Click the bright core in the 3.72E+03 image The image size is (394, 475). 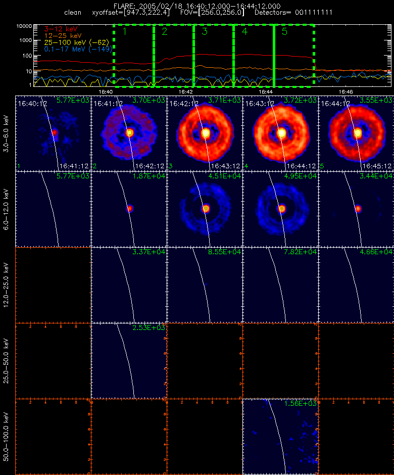(282, 133)
